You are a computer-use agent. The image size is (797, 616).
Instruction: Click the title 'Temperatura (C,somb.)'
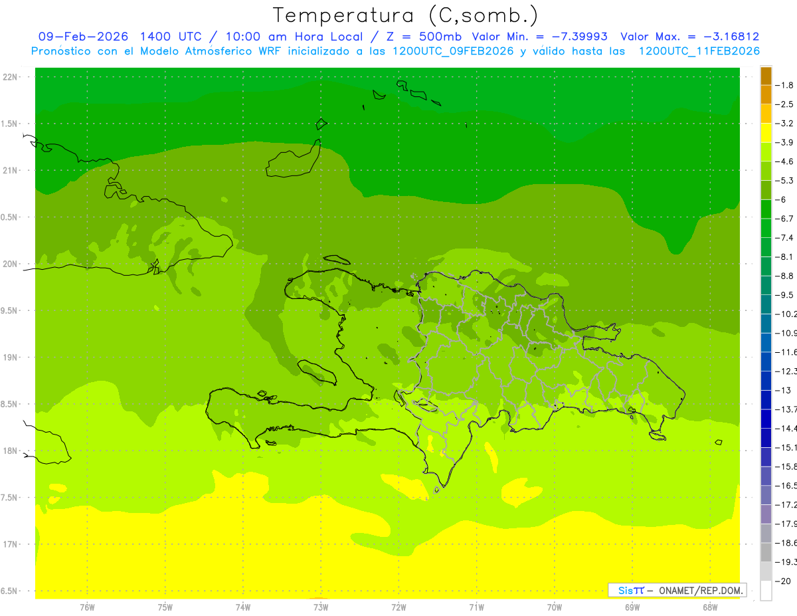coord(405,15)
